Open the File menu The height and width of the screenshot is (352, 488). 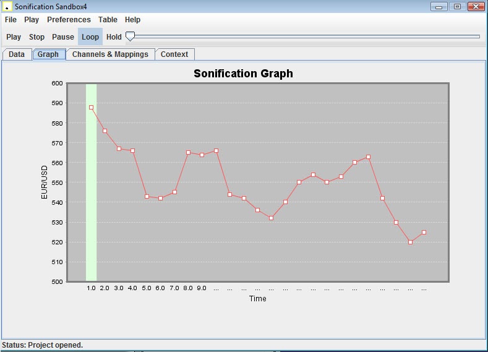click(11, 20)
